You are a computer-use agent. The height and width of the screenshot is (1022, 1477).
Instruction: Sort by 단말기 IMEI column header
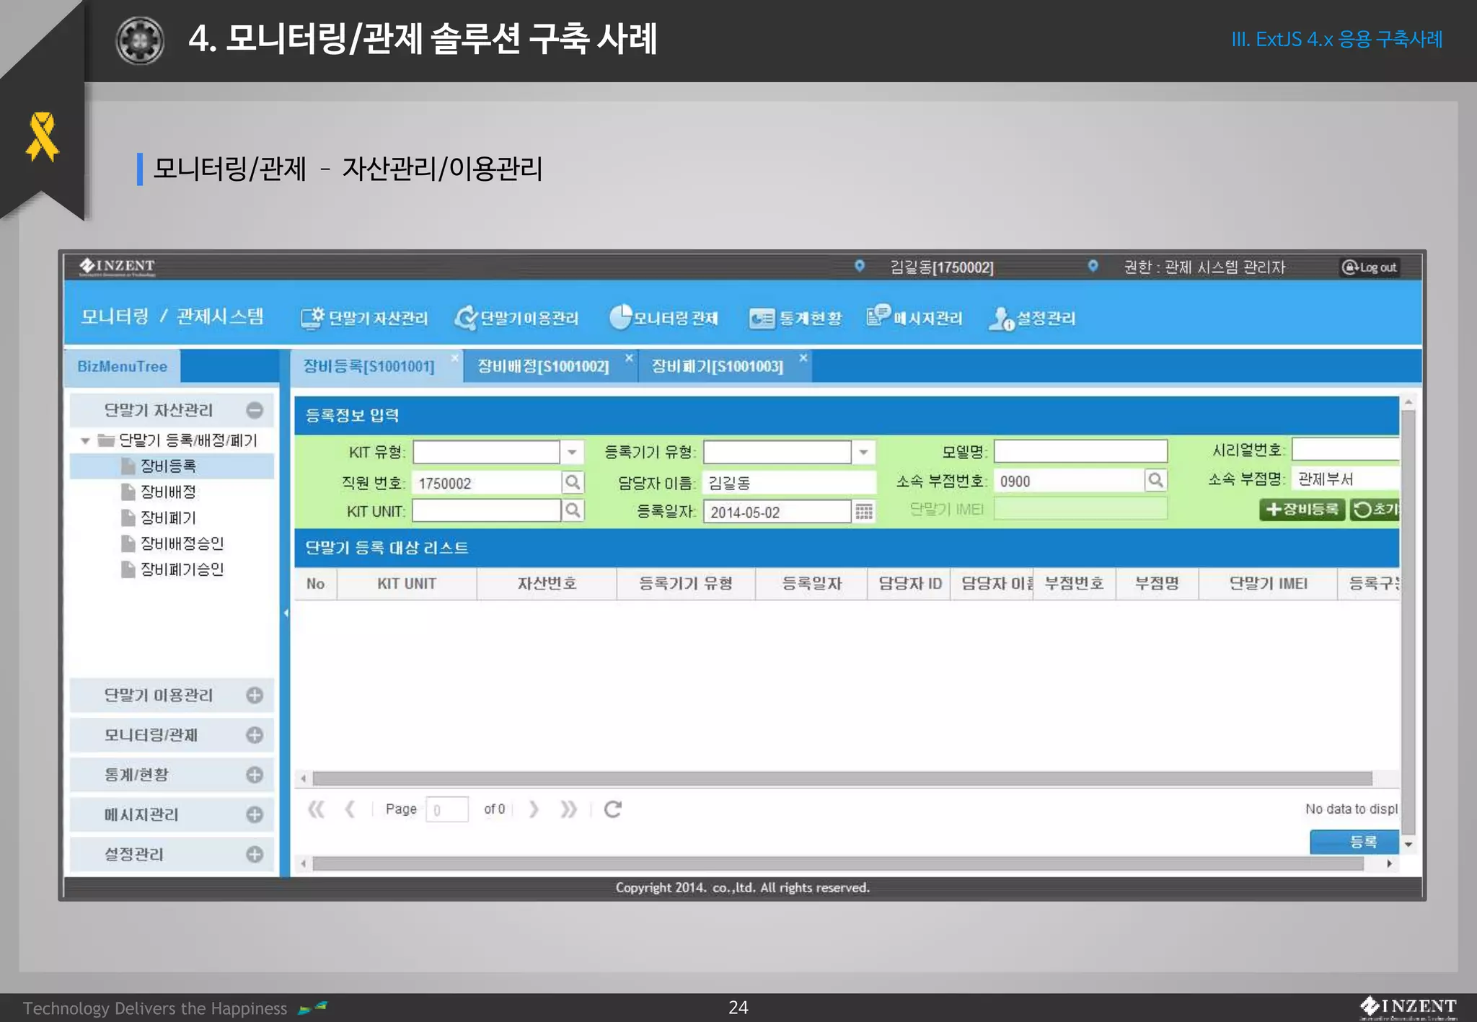point(1268,584)
